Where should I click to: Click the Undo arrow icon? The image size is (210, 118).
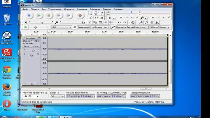tap(119, 23)
